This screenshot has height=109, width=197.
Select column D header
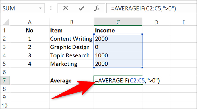(x=156, y=22)
